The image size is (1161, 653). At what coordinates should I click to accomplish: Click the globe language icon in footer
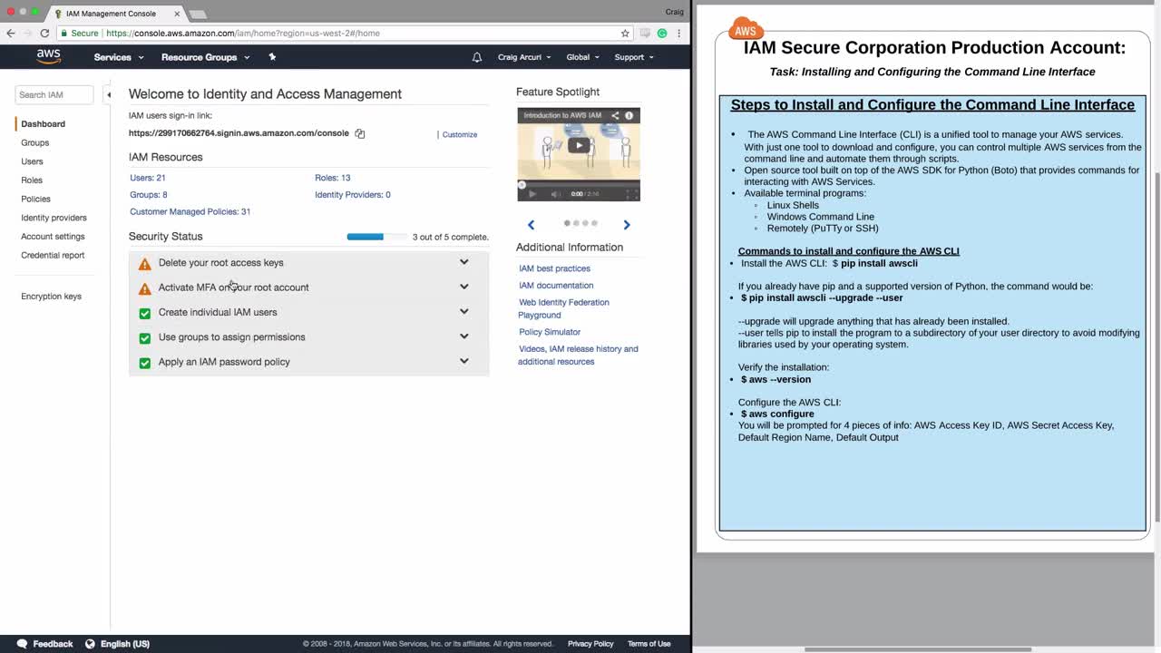pos(90,644)
